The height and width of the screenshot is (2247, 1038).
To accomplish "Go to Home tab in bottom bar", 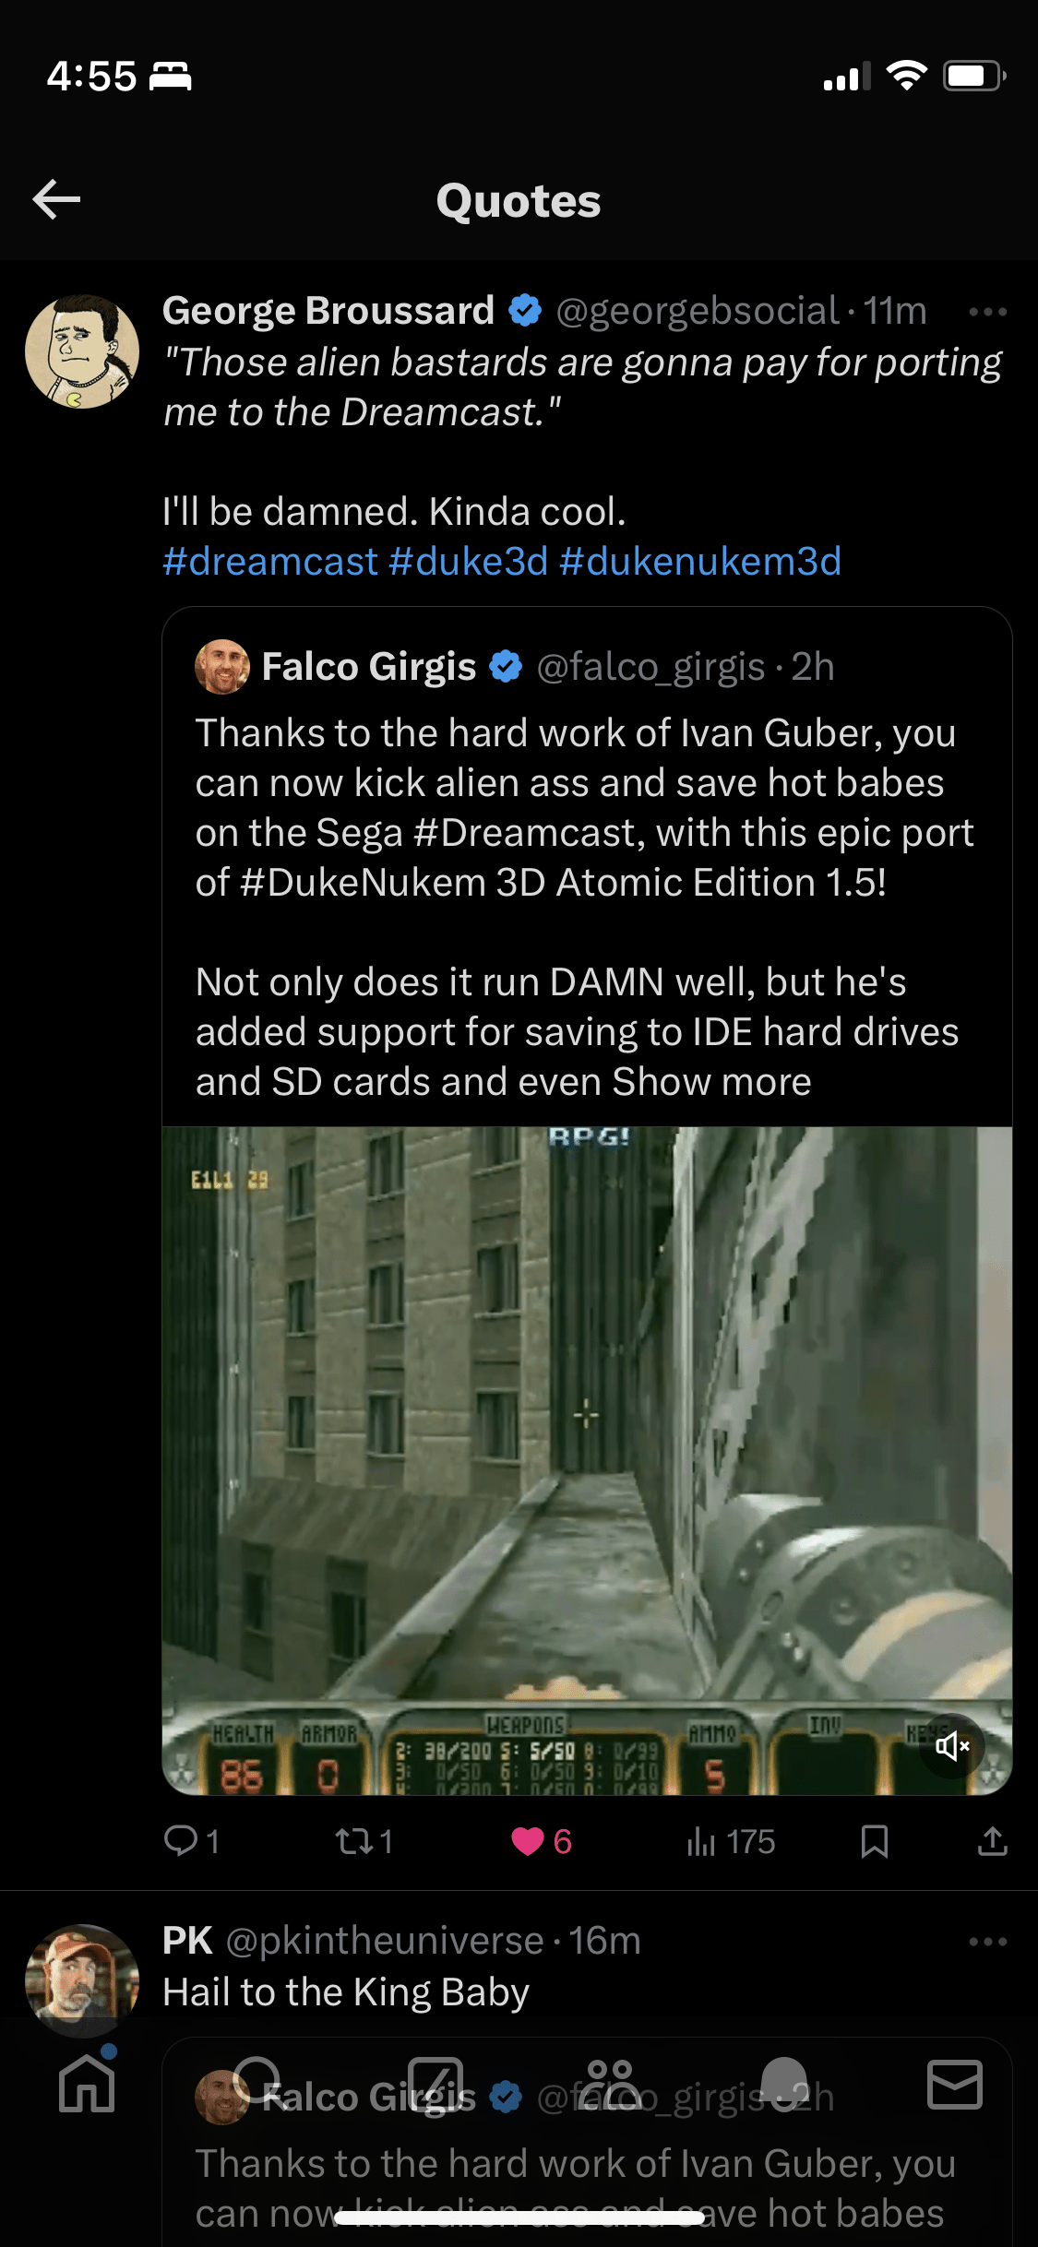I will [x=87, y=2084].
